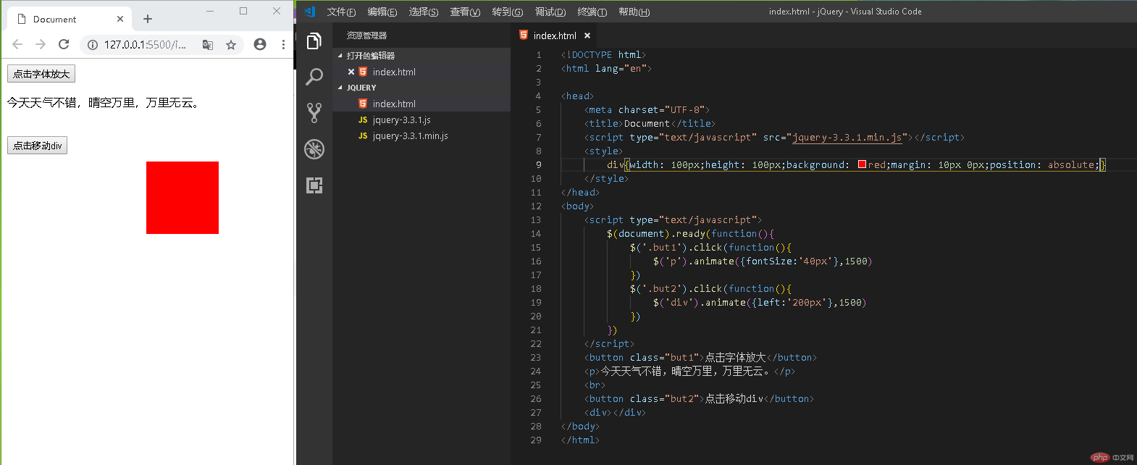Click the <meta charset="UTF-8"> code line
Screen dimensions: 1137x465
point(647,109)
